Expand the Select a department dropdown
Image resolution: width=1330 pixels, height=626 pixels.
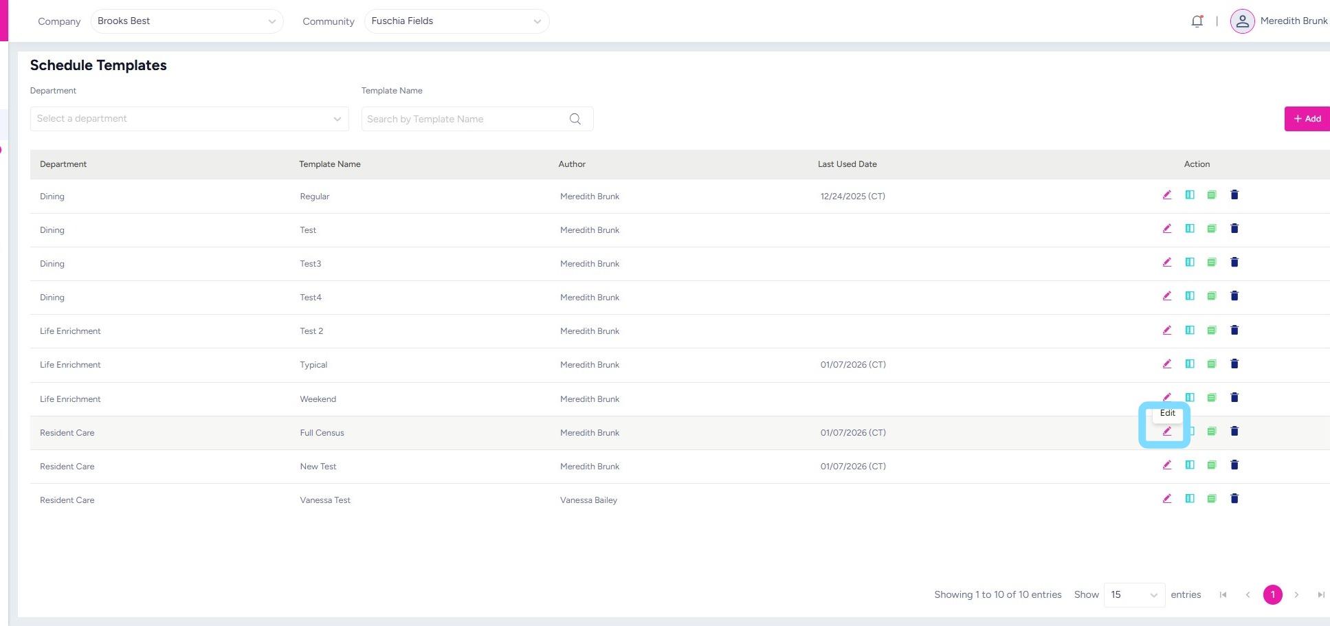tap(189, 119)
